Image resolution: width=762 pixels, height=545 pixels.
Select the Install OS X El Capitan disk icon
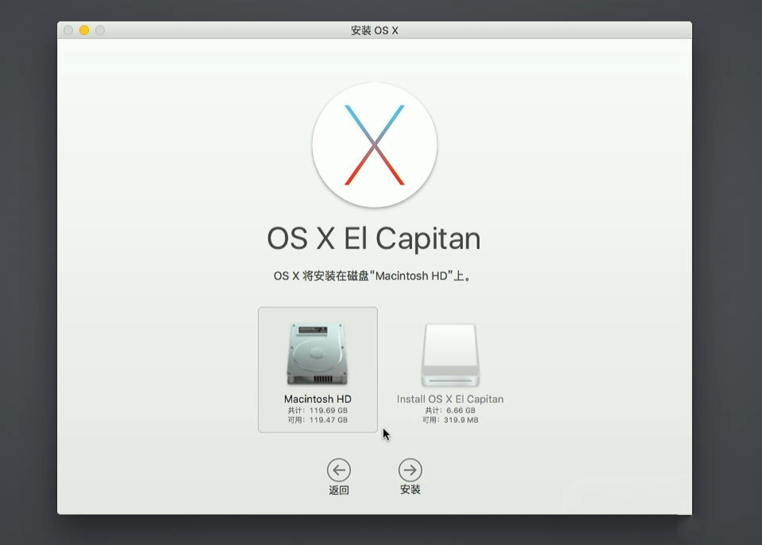click(x=450, y=354)
